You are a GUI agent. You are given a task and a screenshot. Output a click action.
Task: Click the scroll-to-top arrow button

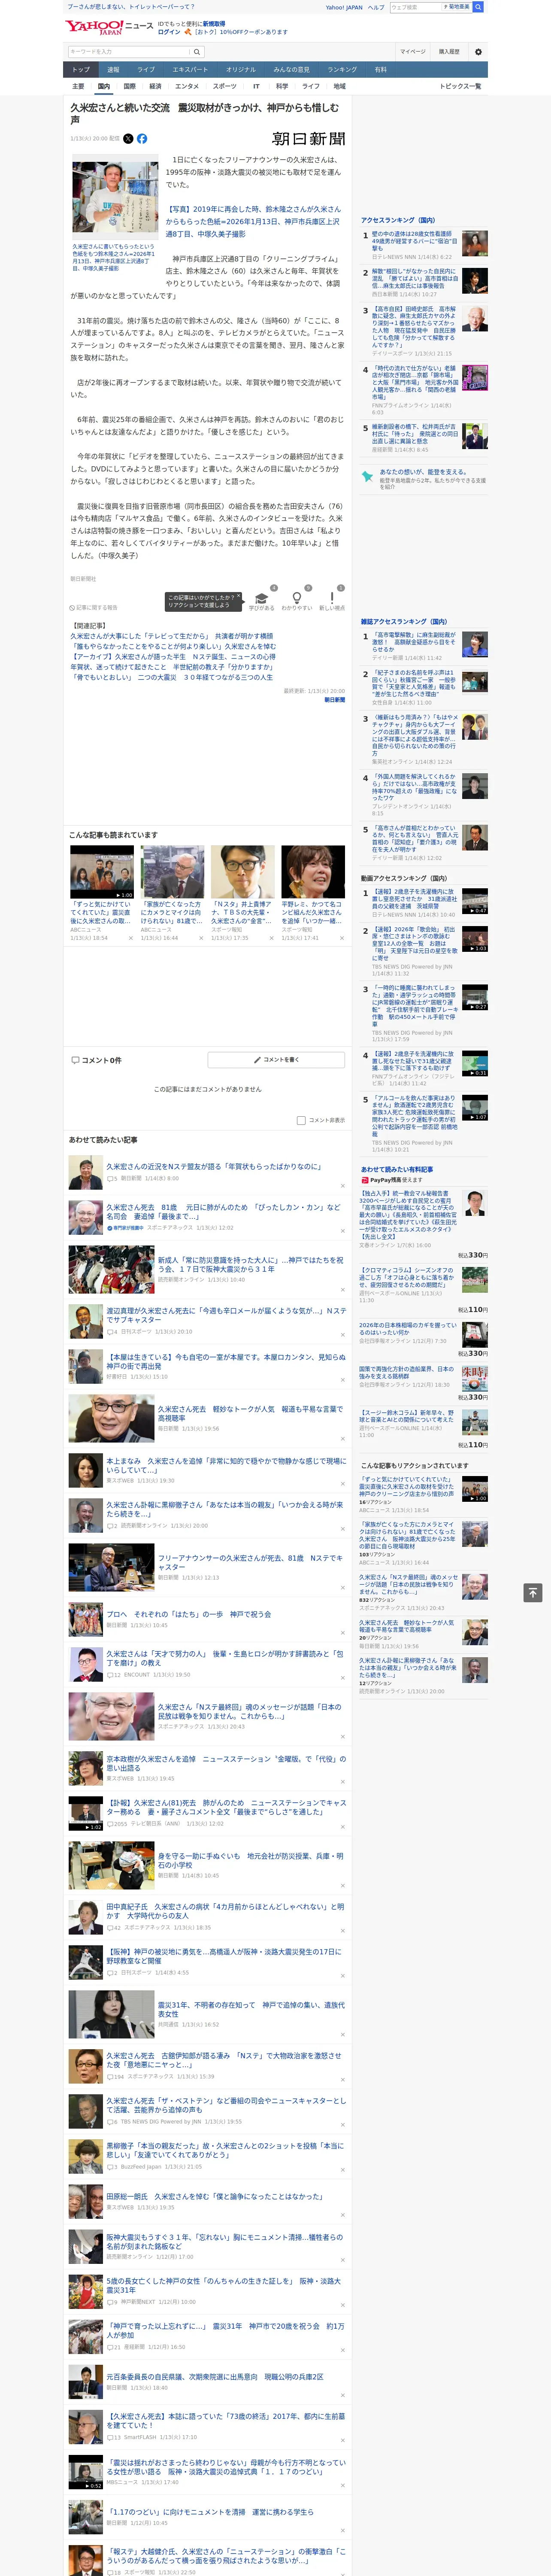click(x=533, y=1592)
